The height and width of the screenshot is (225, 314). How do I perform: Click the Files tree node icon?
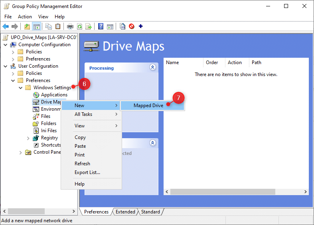coord(36,116)
